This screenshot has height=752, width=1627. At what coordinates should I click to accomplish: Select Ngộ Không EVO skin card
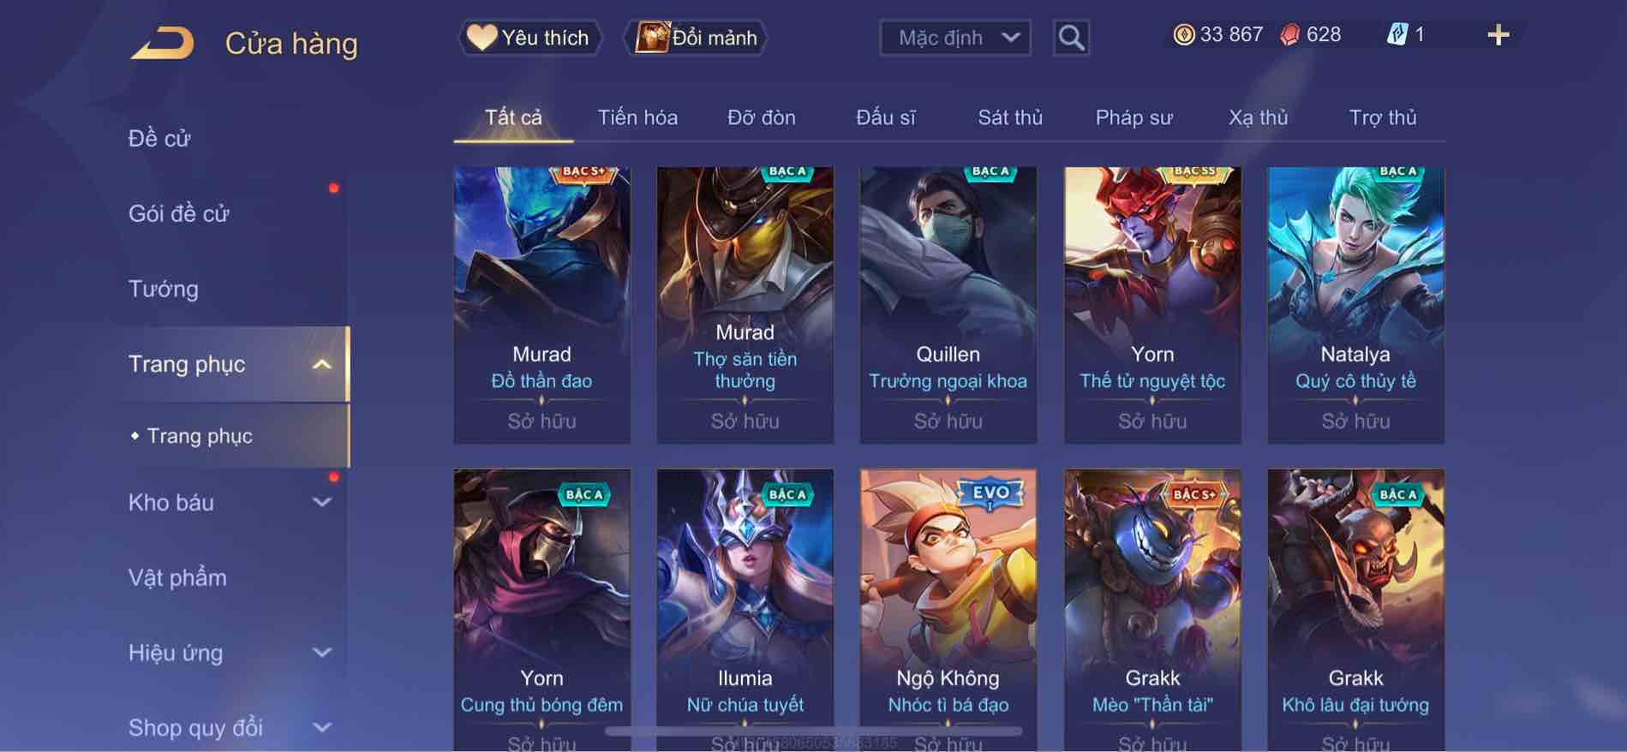948,610
